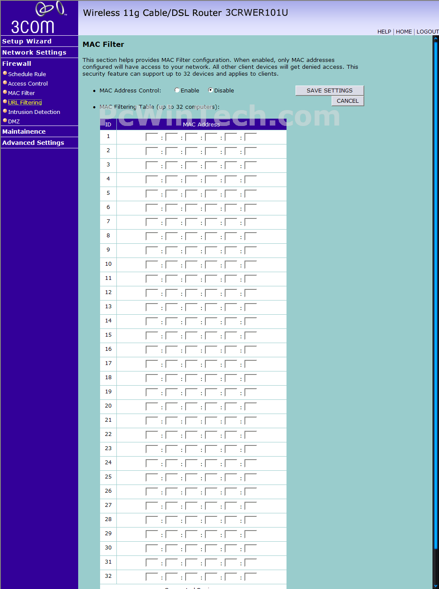
Task: Open the DMZ sidebar link
Action: click(14, 121)
